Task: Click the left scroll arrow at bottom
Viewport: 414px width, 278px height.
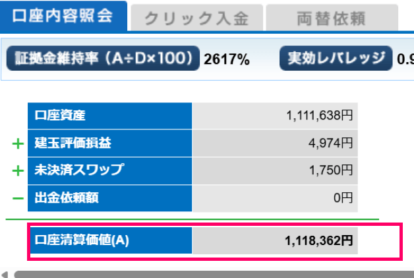Action: [x=5, y=273]
